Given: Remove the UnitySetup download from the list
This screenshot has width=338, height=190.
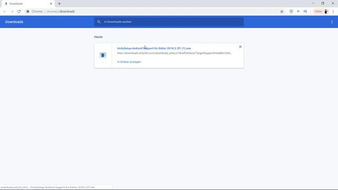Looking at the screenshot, I should click(x=240, y=47).
